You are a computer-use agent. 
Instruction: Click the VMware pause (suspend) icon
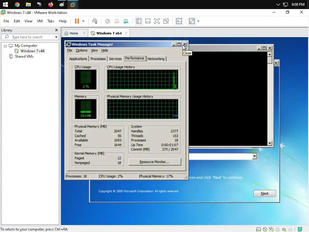tap(77, 21)
